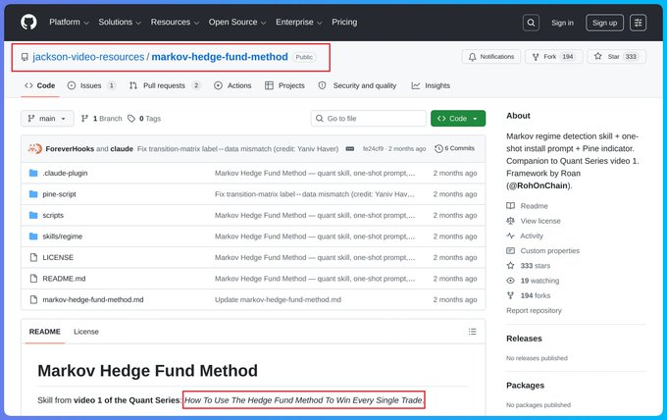
Task: Open the Releases heading link
Action: coord(524,339)
